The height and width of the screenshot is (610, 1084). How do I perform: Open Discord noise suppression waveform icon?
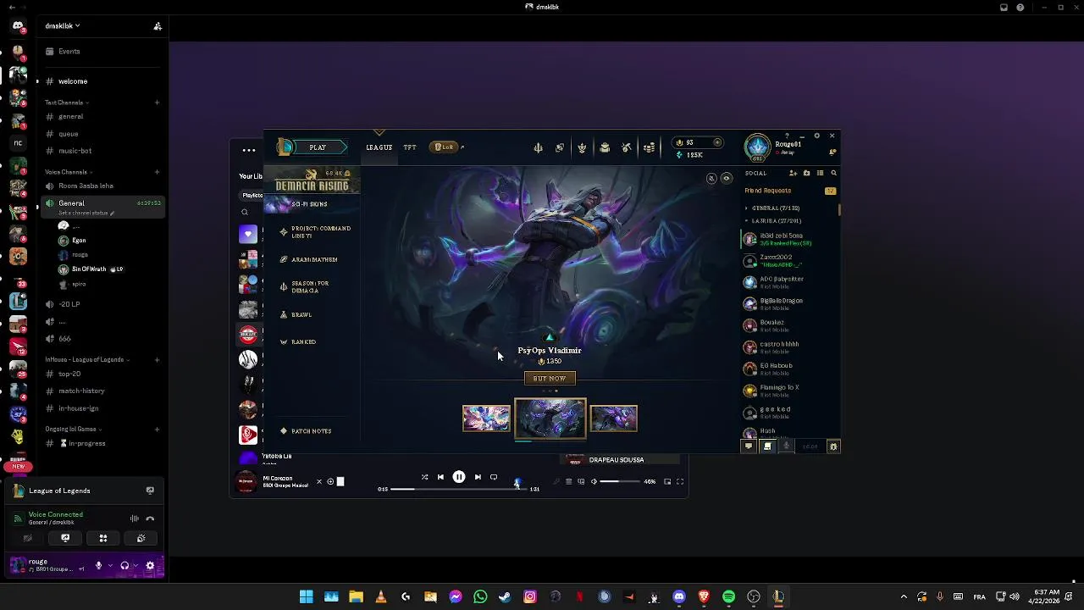point(134,518)
